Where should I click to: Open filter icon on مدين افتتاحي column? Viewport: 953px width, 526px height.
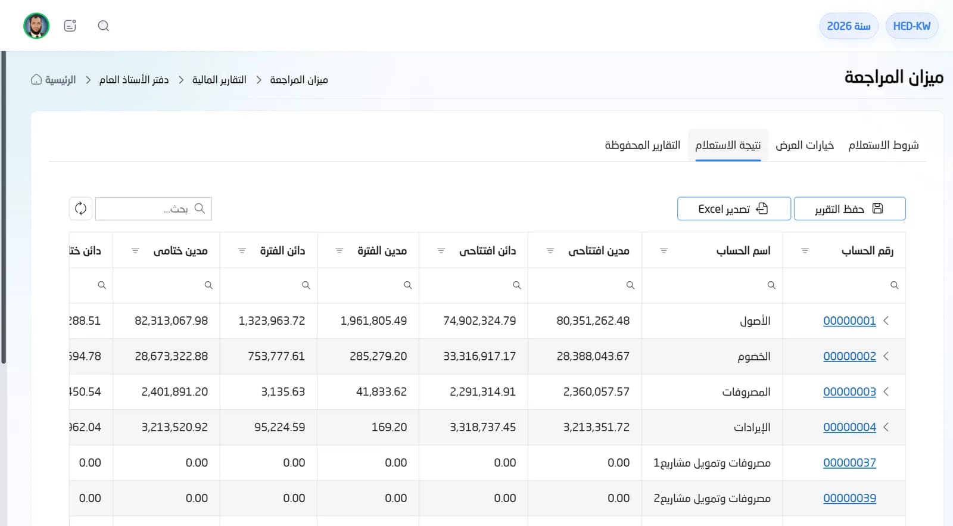(550, 251)
